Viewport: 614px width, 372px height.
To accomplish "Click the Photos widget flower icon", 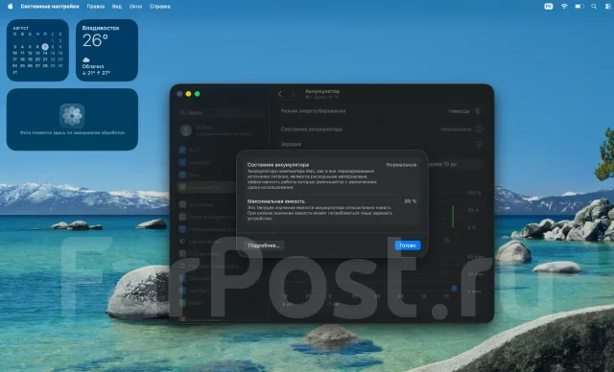I will (x=72, y=116).
